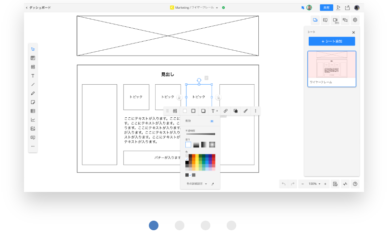The image size is (388, 247).
Task: Open the activity pulse icon in bottom bar
Action: click(345, 184)
